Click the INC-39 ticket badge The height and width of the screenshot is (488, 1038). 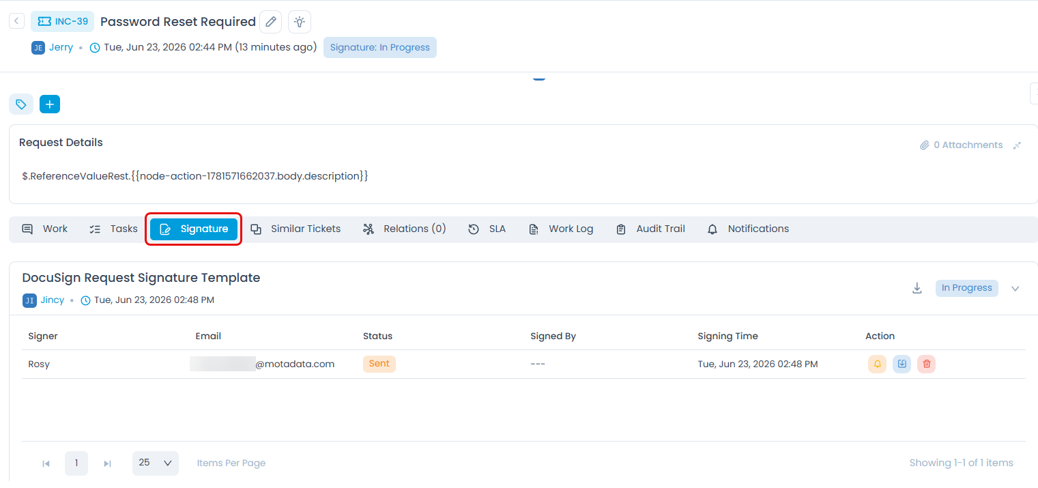pos(62,21)
